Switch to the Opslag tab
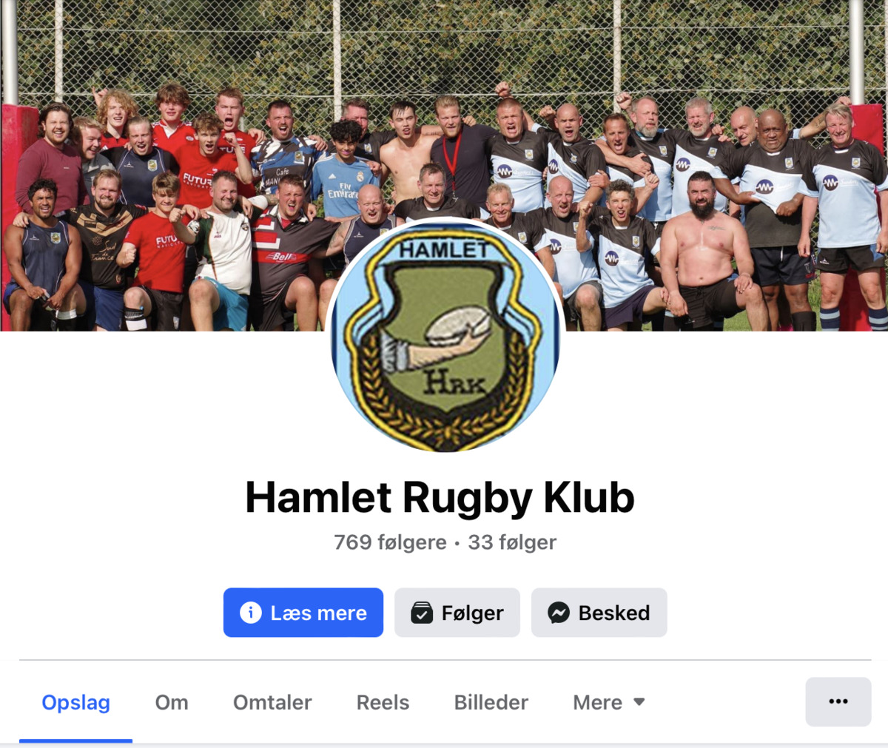The width and height of the screenshot is (888, 748). point(75,702)
